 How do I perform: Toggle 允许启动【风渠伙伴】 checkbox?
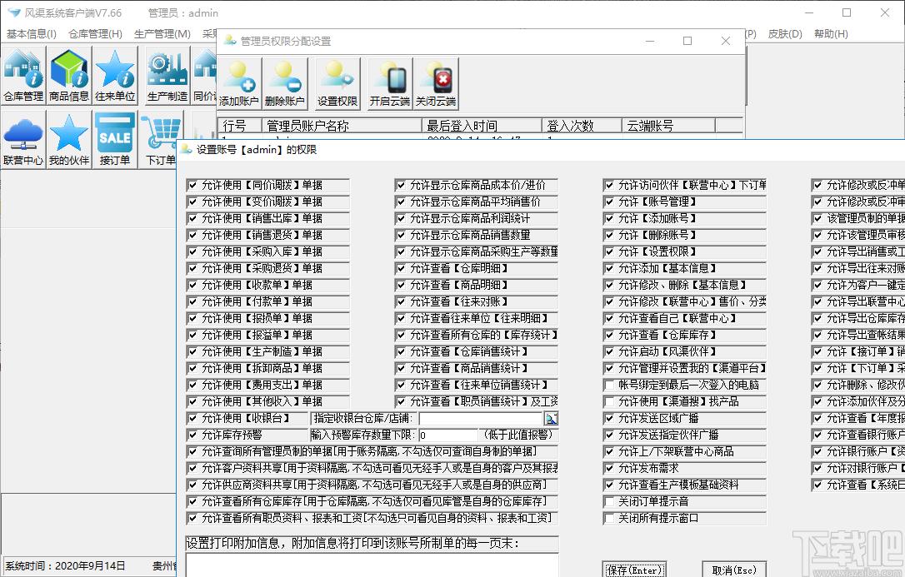609,352
